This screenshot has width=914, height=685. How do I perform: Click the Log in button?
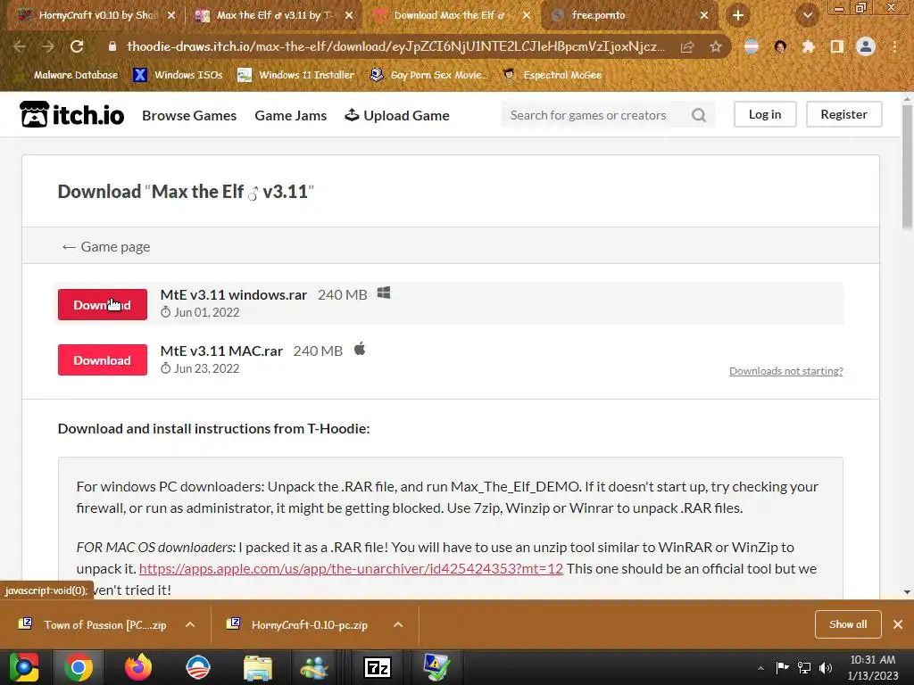tap(765, 114)
